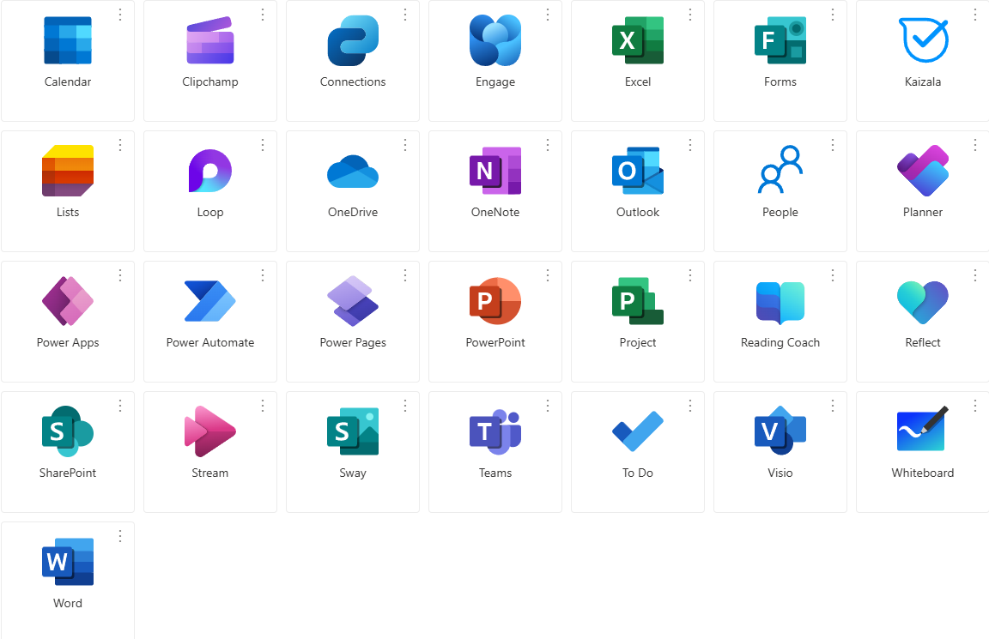Open the Forms tile options menu

pos(833,15)
